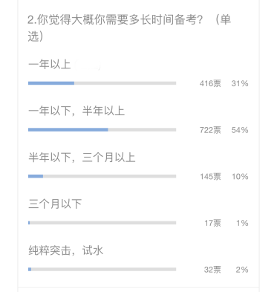
Task: Click the 17票 vote count
Action: (x=212, y=223)
